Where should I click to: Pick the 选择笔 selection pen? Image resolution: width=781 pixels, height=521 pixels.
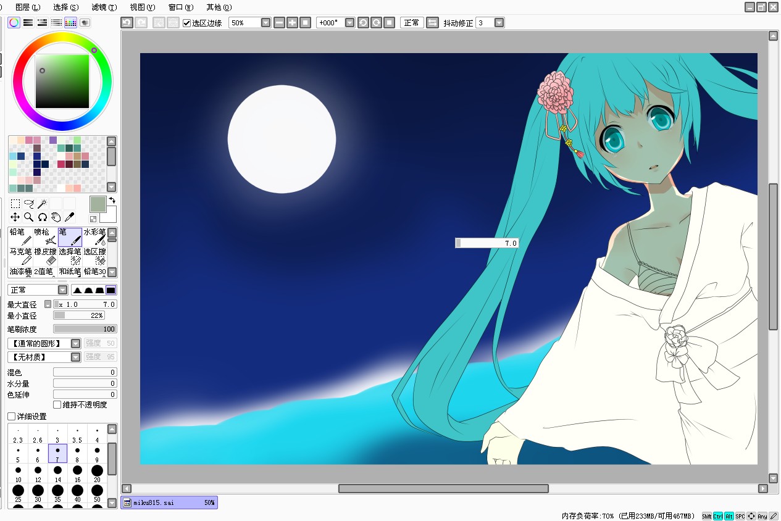(x=70, y=257)
